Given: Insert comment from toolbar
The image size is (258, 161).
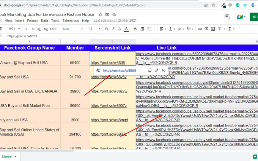Looking at the screenshot, I should click(x=206, y=29).
